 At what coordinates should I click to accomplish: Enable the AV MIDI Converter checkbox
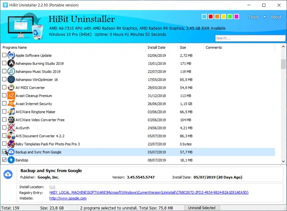point(4,87)
